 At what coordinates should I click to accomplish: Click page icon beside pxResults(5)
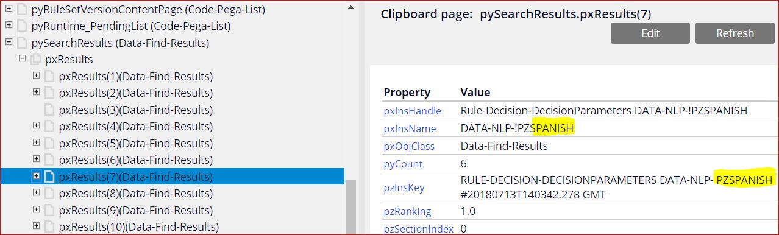point(49,144)
